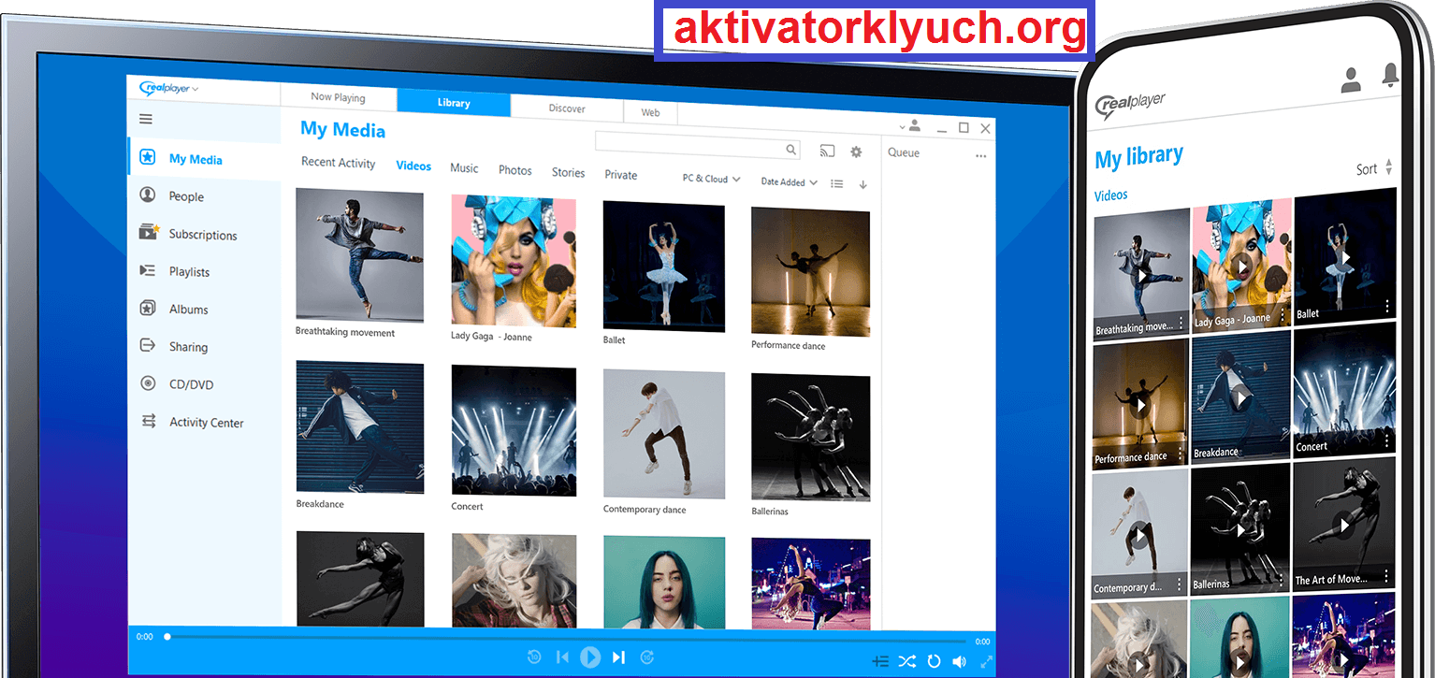
Task: Open the Ballerinas thumbnail on desktop
Action: click(x=810, y=439)
